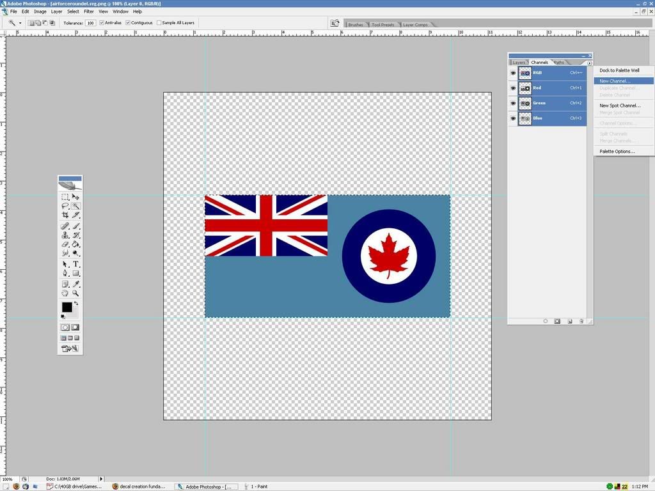Save selection as channel button
The height and width of the screenshot is (491, 655).
pos(557,321)
